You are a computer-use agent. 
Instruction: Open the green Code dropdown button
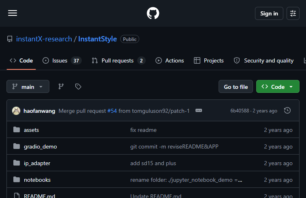click(x=278, y=86)
